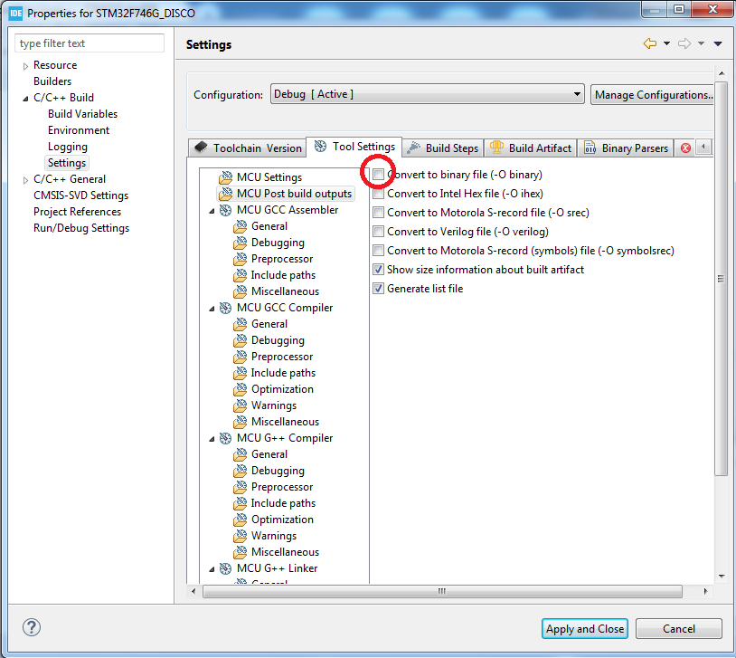The width and height of the screenshot is (736, 658).
Task: Click Apply and Close button
Action: [585, 628]
